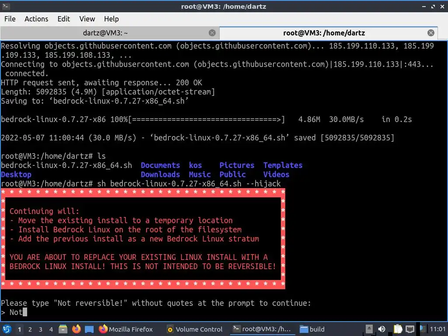Image resolution: width=448 pixels, height=336 pixels.
Task: Click the Templates directory name
Action: pyautogui.click(x=283, y=165)
